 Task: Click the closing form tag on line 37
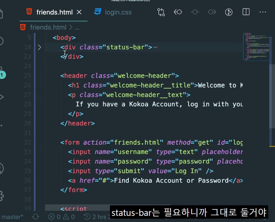(x=74, y=190)
